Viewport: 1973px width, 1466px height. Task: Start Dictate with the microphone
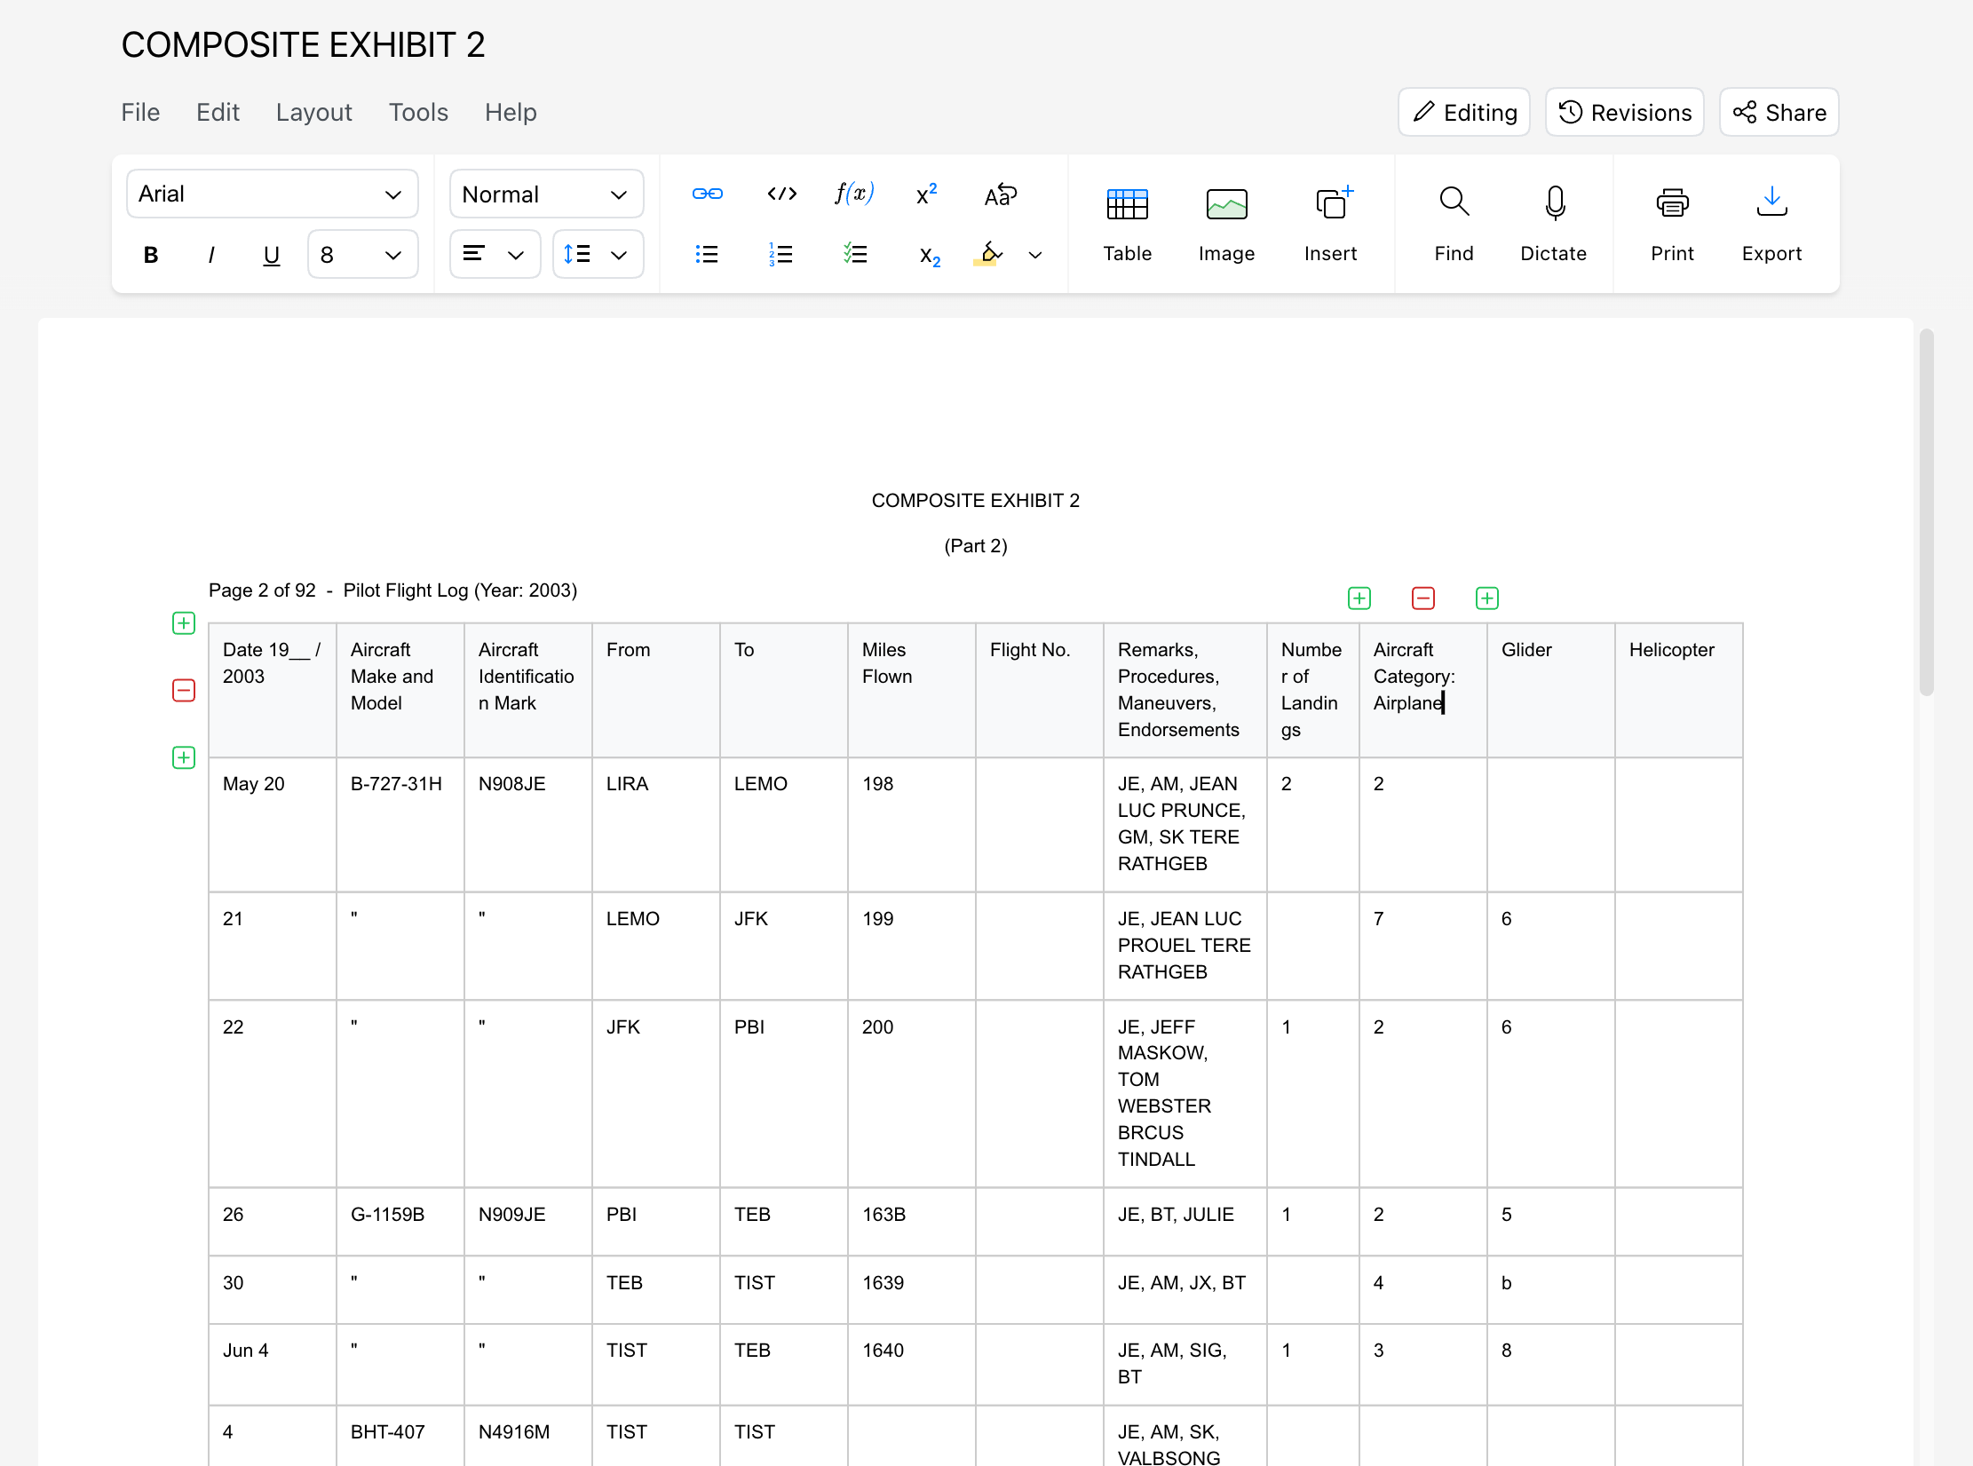coord(1554,224)
